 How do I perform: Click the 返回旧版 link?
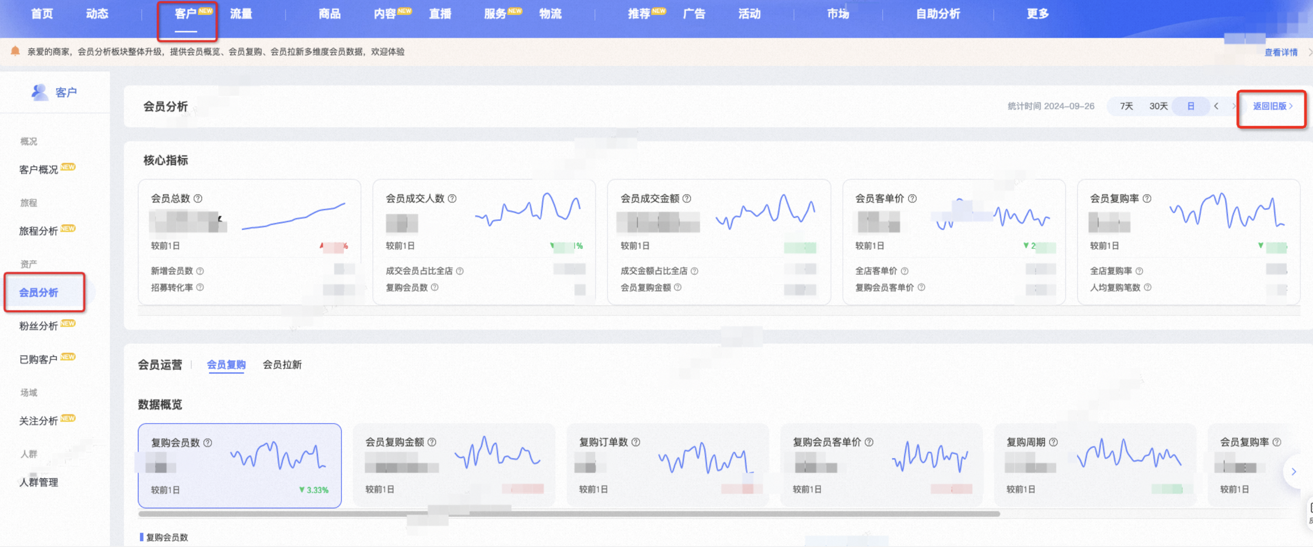click(x=1273, y=106)
